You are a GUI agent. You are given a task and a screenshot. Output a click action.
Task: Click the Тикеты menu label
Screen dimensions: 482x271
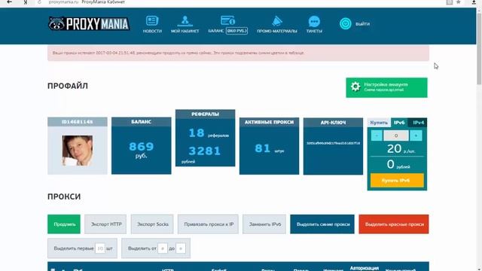(314, 31)
